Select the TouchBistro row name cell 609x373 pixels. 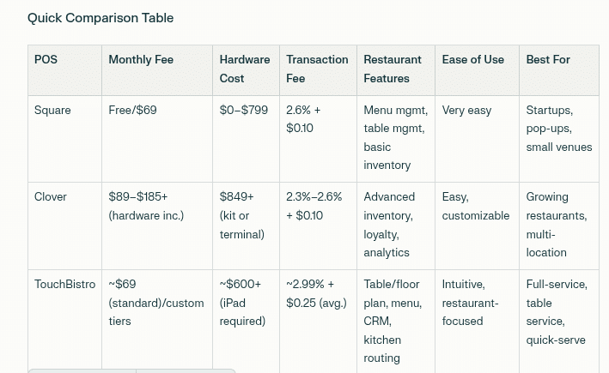tap(65, 321)
